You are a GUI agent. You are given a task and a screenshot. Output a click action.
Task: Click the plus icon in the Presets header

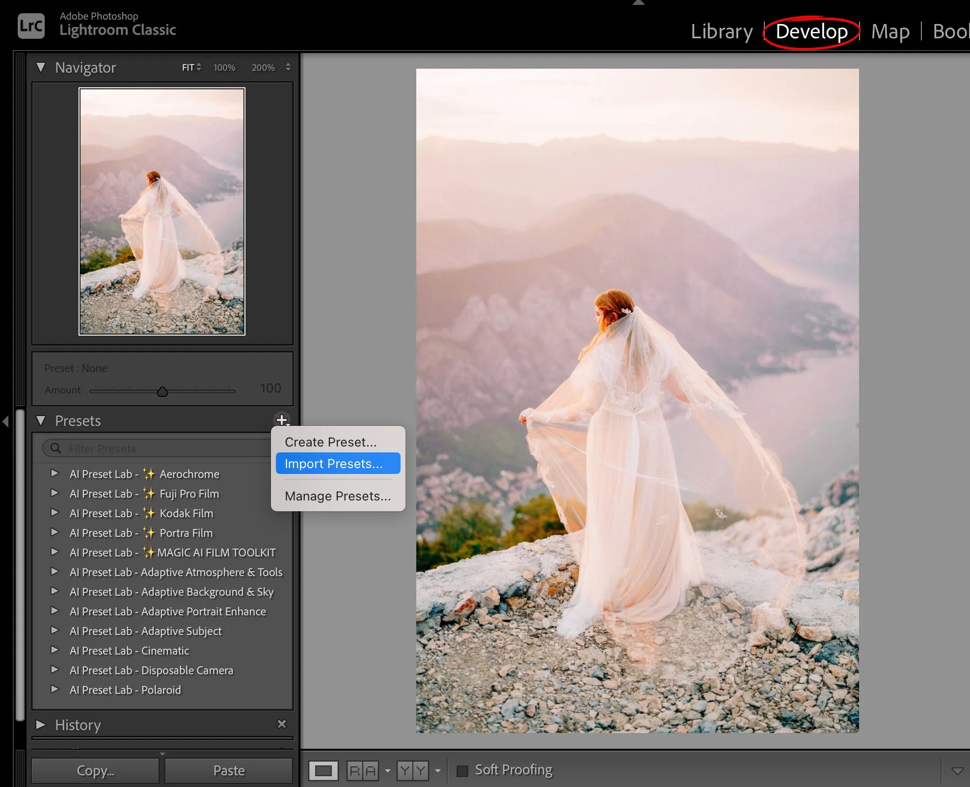tap(282, 420)
